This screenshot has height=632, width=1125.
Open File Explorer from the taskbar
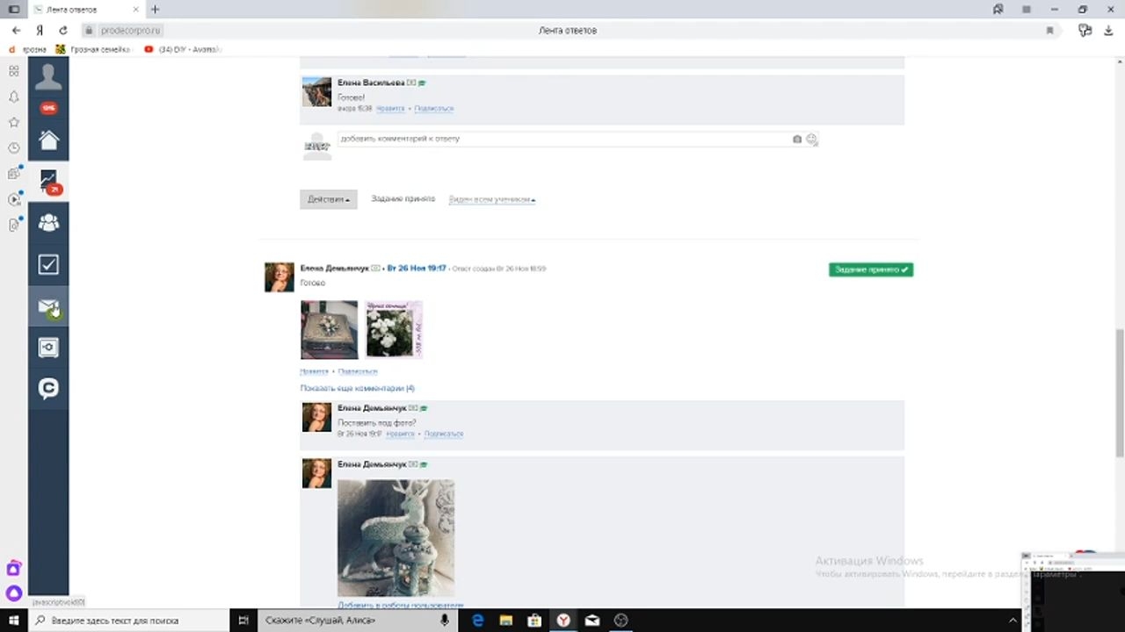click(x=506, y=621)
